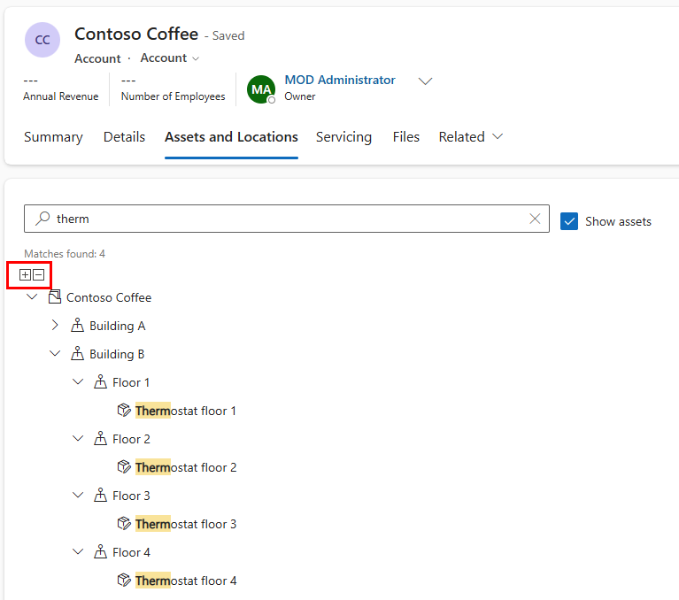Open the Files tab
Screen dimensions: 679x600
tap(406, 137)
